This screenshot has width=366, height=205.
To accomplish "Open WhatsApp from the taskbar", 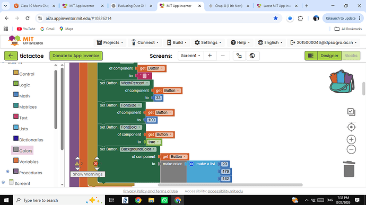I will point(164,200).
